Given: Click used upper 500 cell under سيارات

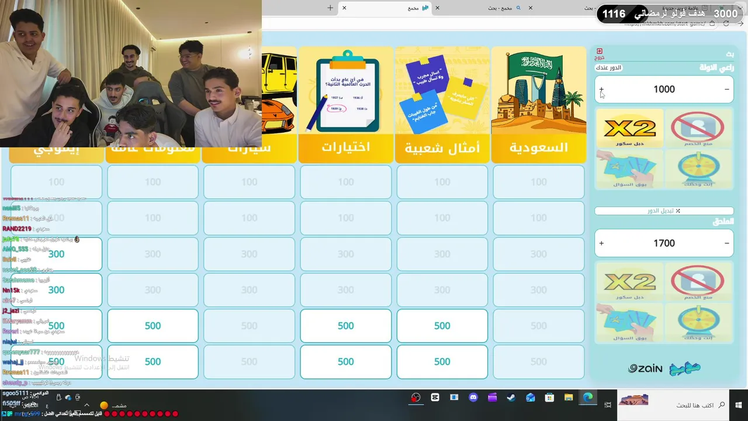Looking at the screenshot, I should click(x=249, y=326).
